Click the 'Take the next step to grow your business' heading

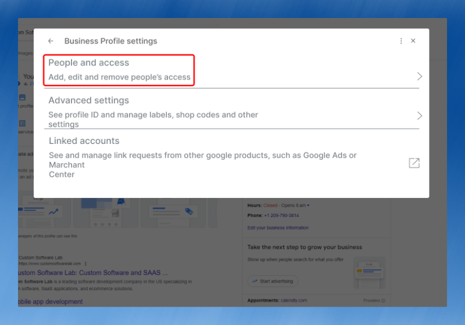click(305, 247)
